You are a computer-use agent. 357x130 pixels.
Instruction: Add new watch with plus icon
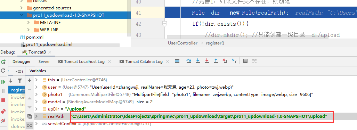pyautogui.click(x=29, y=80)
